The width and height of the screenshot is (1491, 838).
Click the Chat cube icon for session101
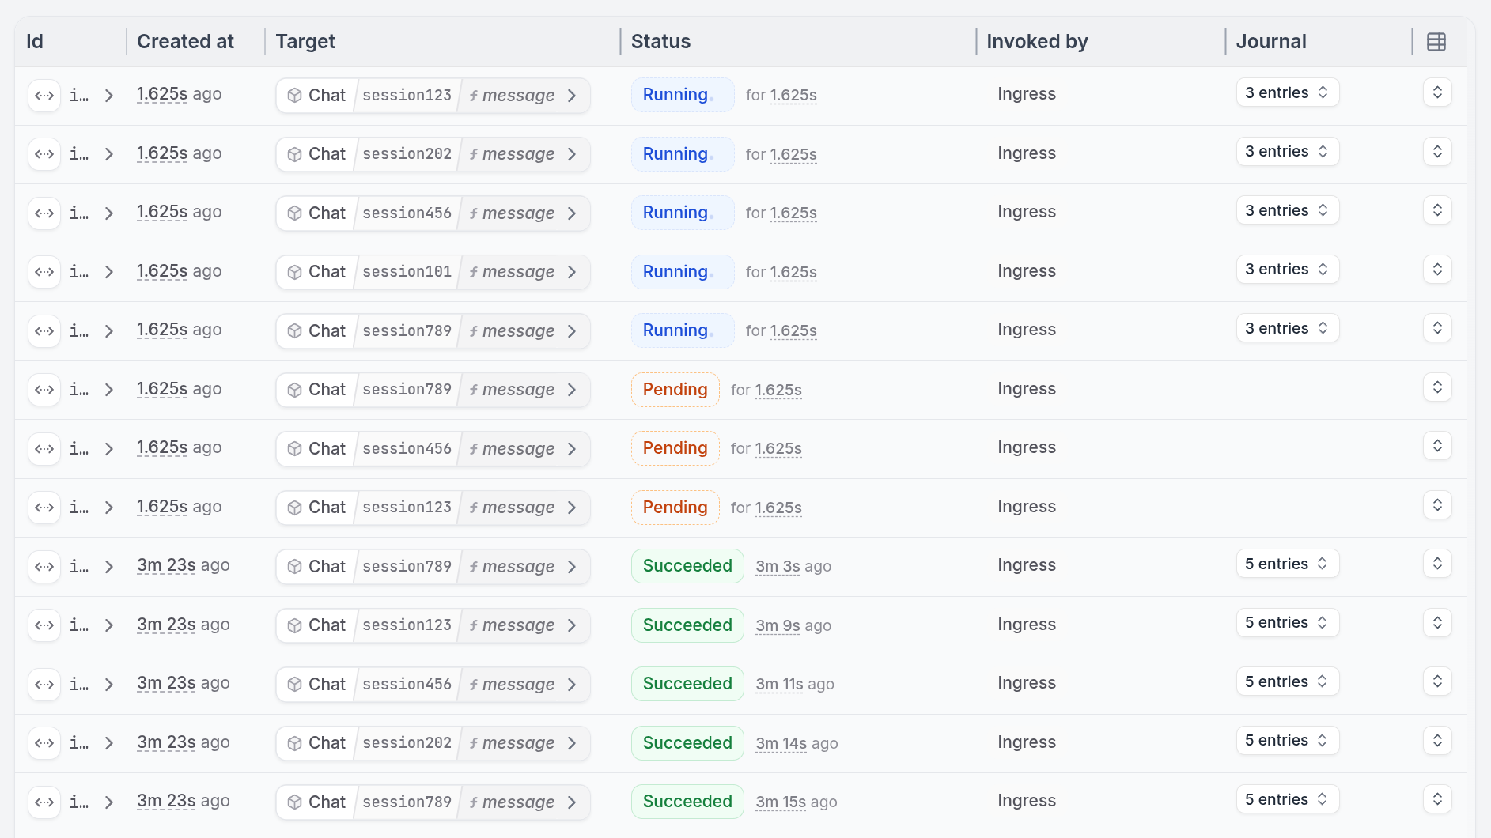(295, 271)
